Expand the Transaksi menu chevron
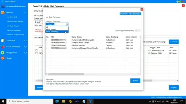 click(25, 40)
